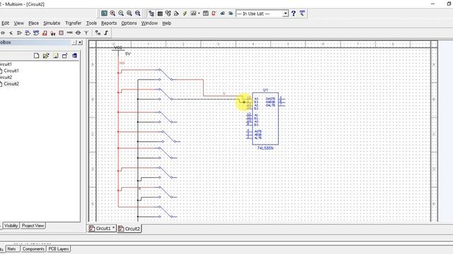Open the educational website icon
This screenshot has width=453, height=254.
[302, 13]
